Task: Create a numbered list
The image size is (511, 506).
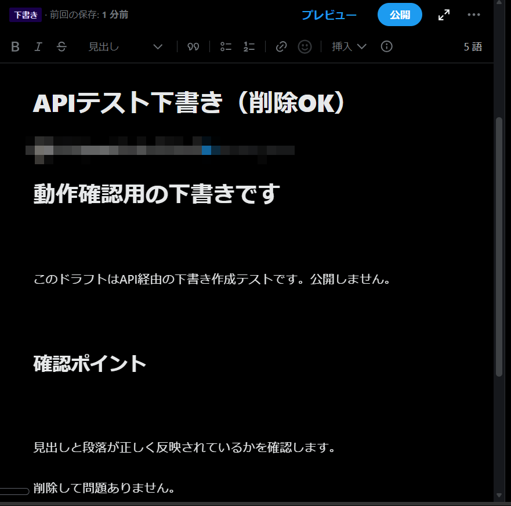Action: pos(249,46)
